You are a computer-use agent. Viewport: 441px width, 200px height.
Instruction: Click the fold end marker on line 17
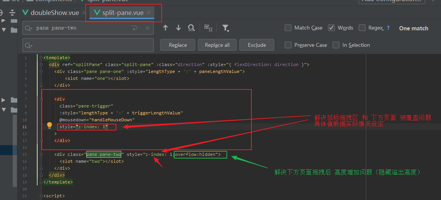pos(41,168)
